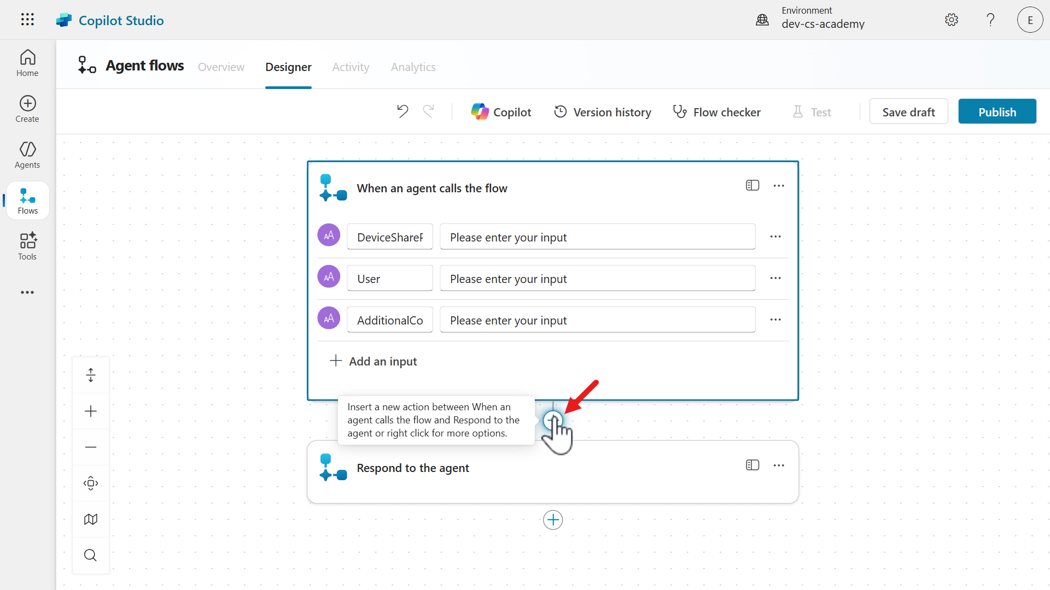Image resolution: width=1050 pixels, height=590 pixels.
Task: Click the AdditionalCo value input field
Action: point(597,320)
